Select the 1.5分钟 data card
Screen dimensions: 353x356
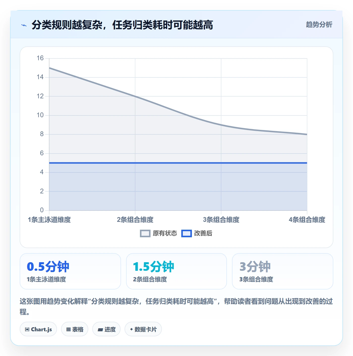177,271
